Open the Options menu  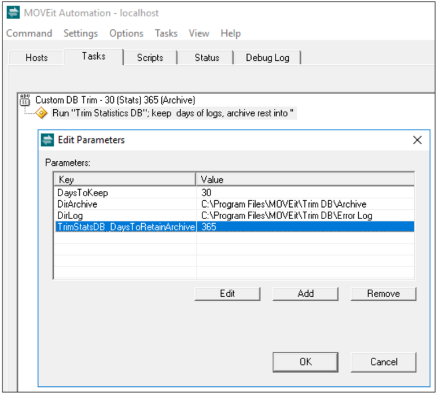(x=126, y=34)
